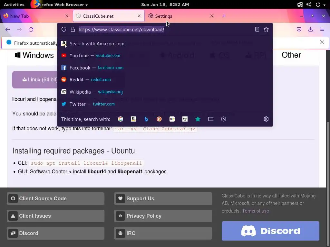Viewport: 330px width, 247px height.
Task: Click the volume speaker tray icon
Action: (309, 5)
